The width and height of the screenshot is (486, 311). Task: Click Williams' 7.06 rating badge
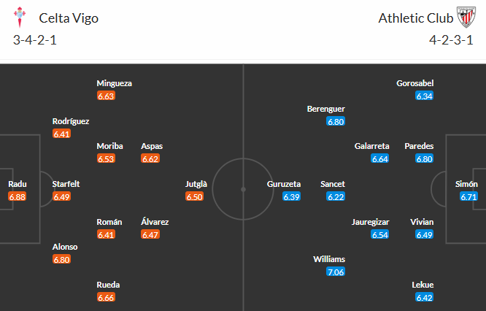click(x=336, y=272)
